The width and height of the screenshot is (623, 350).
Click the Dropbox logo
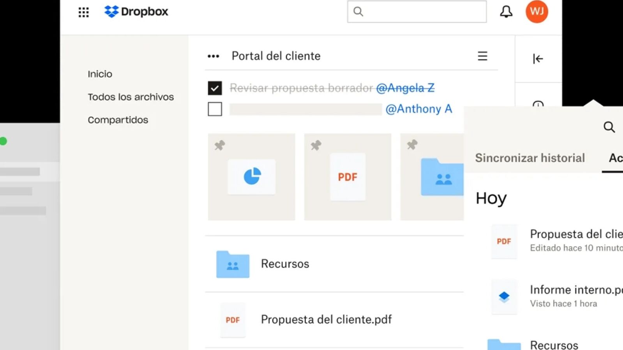(136, 12)
